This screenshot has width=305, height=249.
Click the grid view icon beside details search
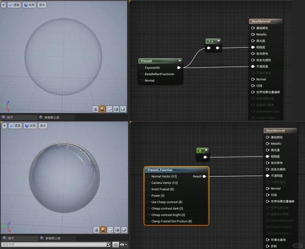click(115, 245)
